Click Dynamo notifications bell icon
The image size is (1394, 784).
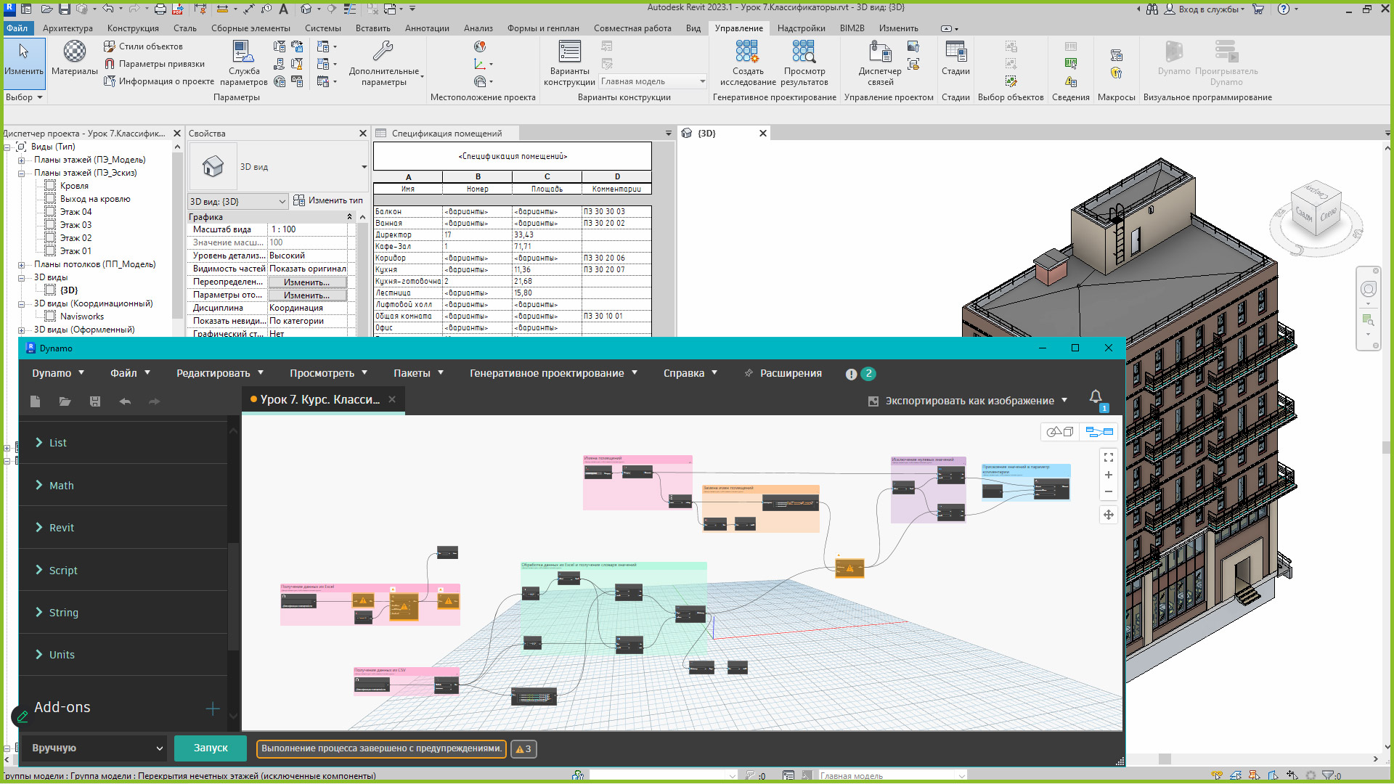(1096, 396)
